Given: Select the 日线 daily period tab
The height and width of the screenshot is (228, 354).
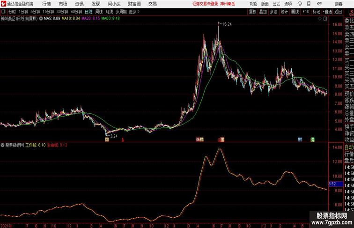Looking at the screenshot, I should [x=88, y=12].
